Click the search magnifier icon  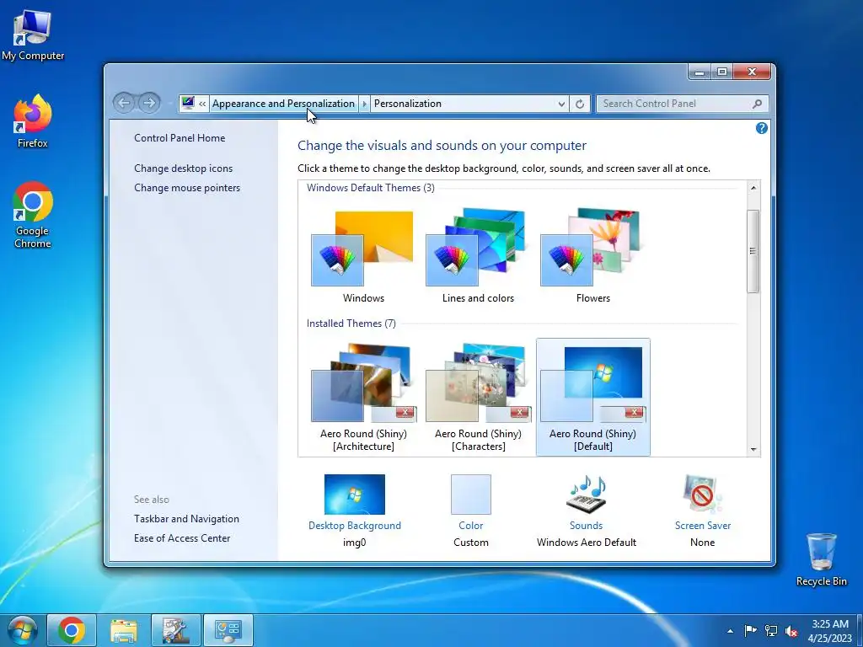tap(758, 104)
